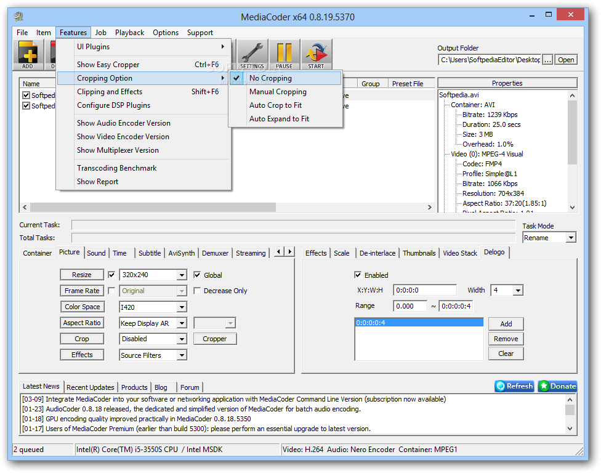
Task: Open the I420 color space dropdown
Action: (182, 307)
